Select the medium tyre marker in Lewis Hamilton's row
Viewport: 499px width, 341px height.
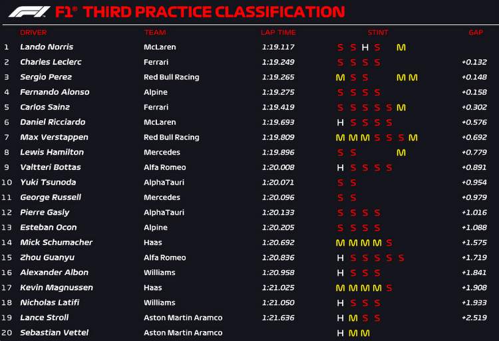(x=401, y=152)
